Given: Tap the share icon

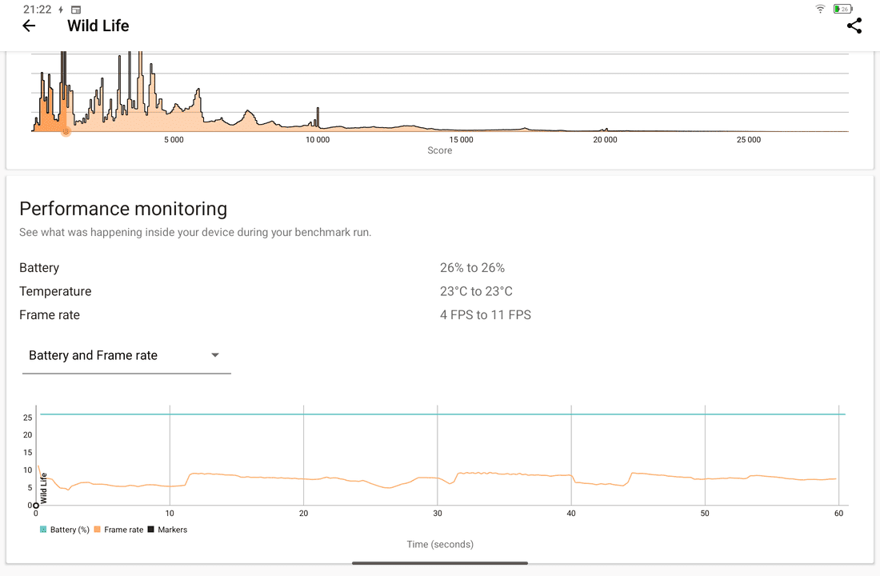Looking at the screenshot, I should point(854,26).
